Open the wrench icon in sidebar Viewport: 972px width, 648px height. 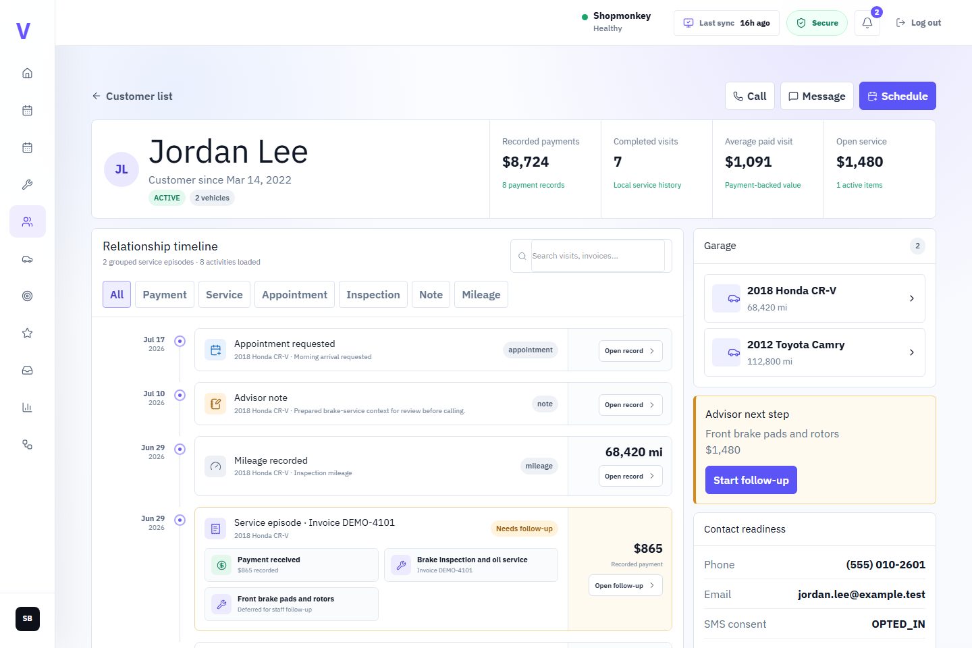[x=27, y=184]
